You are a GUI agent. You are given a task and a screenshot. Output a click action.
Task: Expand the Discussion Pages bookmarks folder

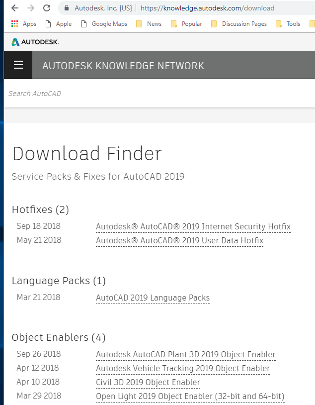(x=239, y=24)
